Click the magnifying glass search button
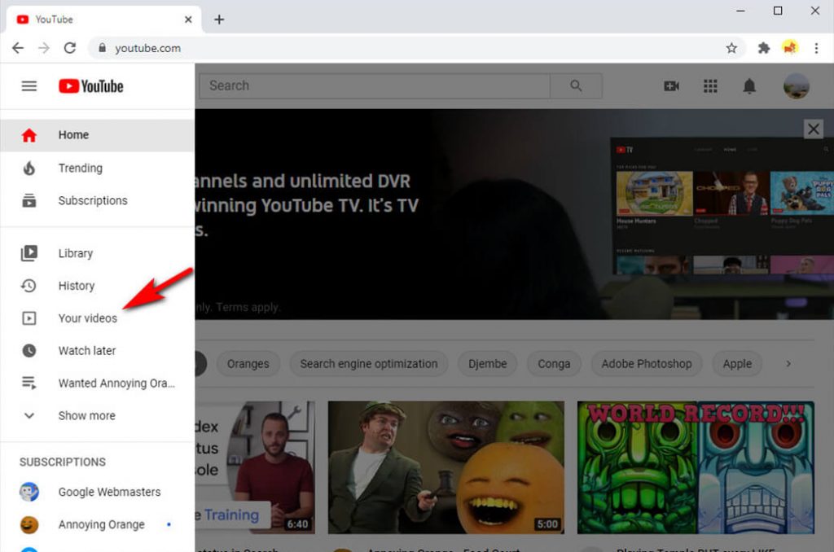The image size is (834, 552). point(576,85)
